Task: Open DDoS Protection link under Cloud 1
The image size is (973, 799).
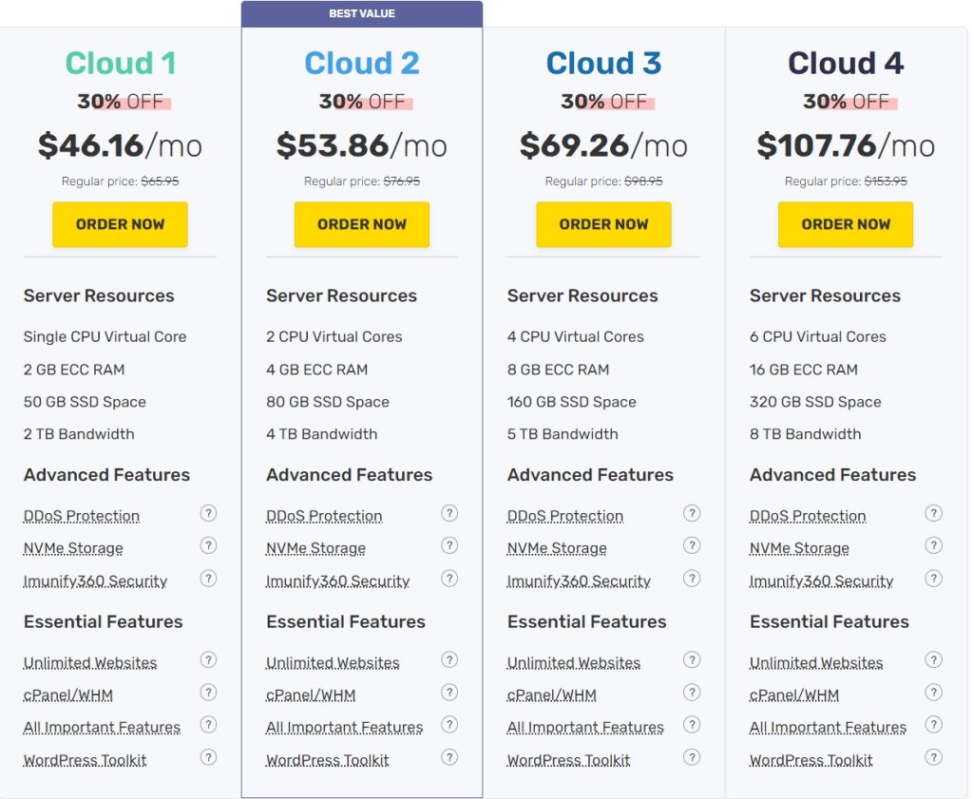Action: coord(82,516)
